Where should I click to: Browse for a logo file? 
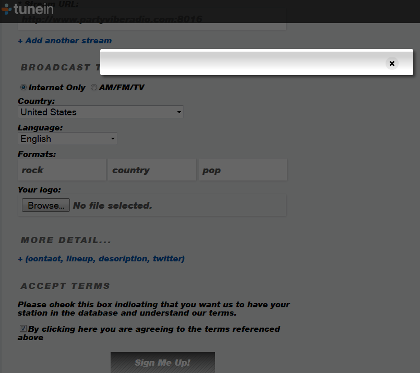click(46, 205)
